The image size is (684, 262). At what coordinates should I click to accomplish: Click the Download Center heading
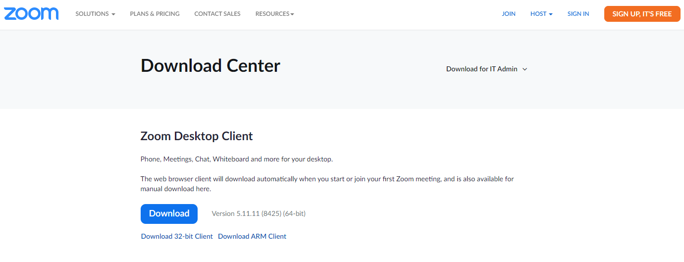[210, 65]
